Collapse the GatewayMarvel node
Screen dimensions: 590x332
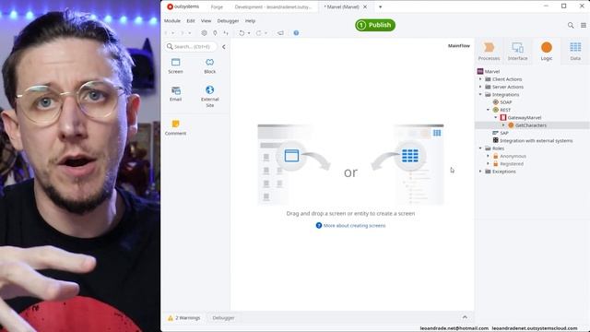tap(496, 117)
